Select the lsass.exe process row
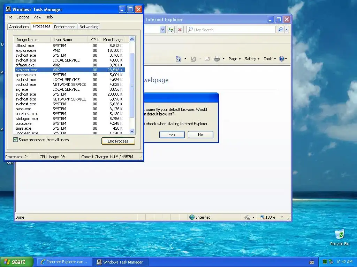Image resolution: width=357 pixels, height=267 pixels. (x=70, y=109)
